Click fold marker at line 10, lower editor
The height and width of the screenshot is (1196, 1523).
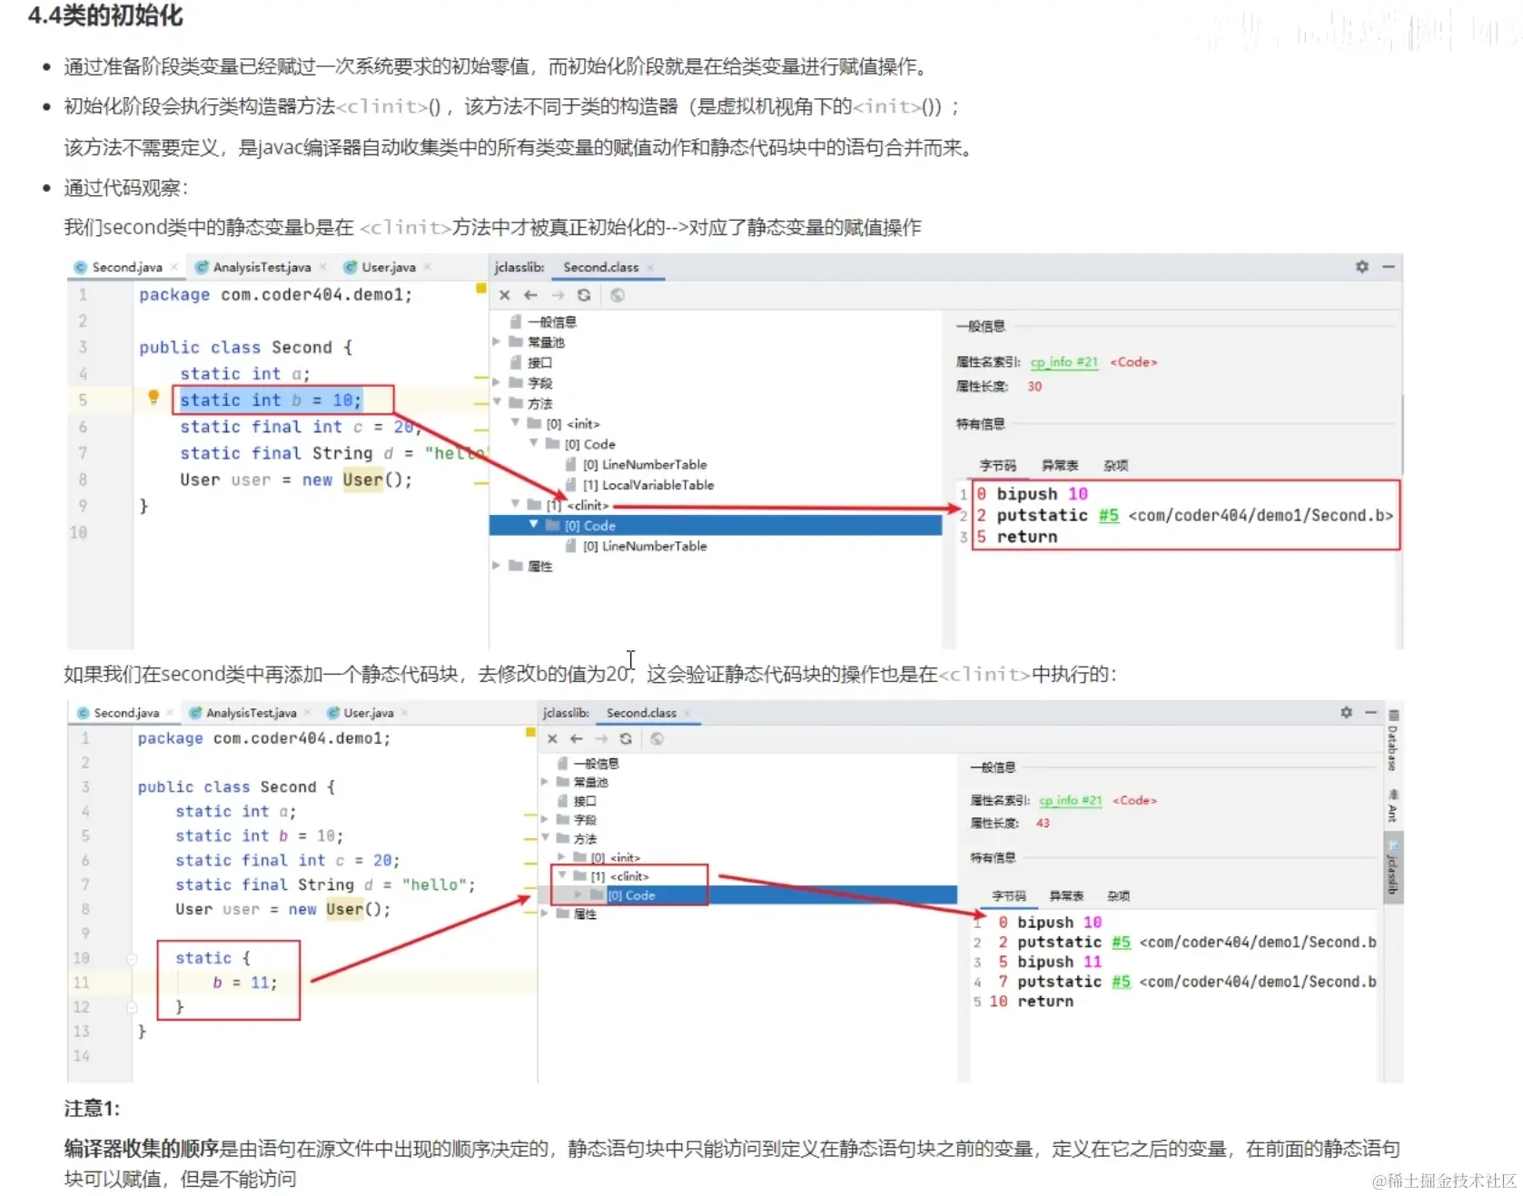coord(132,959)
